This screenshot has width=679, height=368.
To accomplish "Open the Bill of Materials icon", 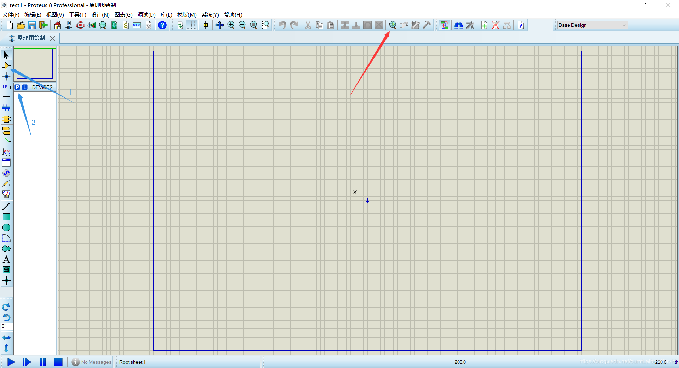I will tap(126, 25).
